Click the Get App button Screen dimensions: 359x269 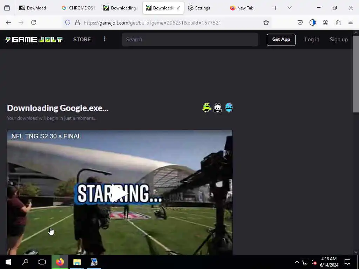point(281,40)
